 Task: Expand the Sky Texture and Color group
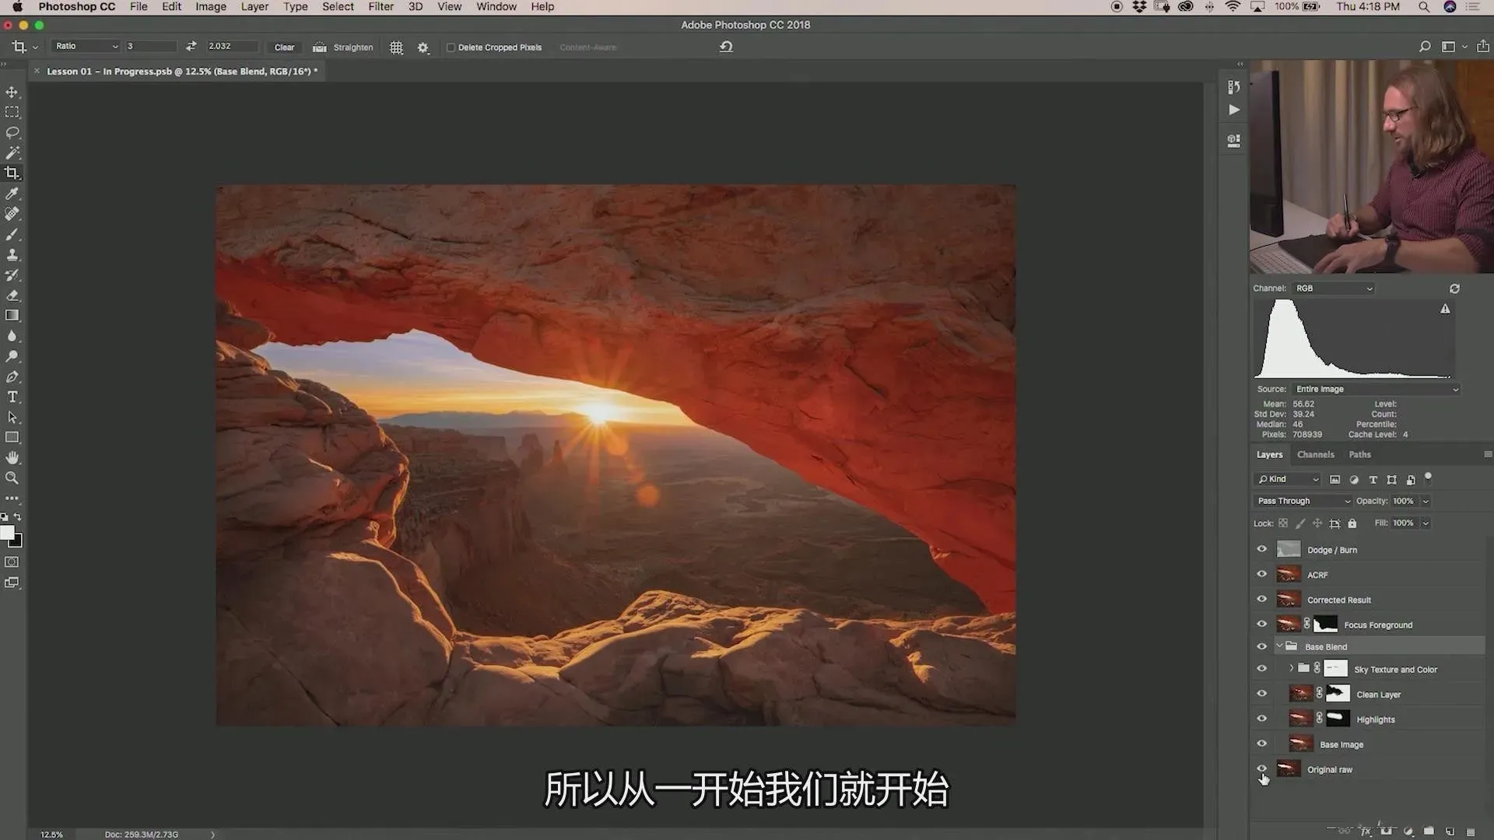tap(1291, 668)
